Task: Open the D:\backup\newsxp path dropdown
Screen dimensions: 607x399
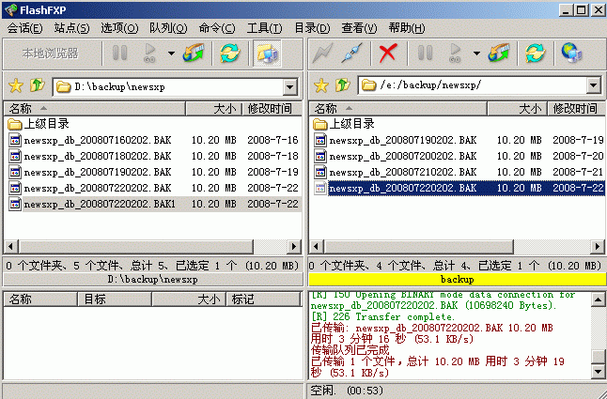Action: tap(290, 86)
